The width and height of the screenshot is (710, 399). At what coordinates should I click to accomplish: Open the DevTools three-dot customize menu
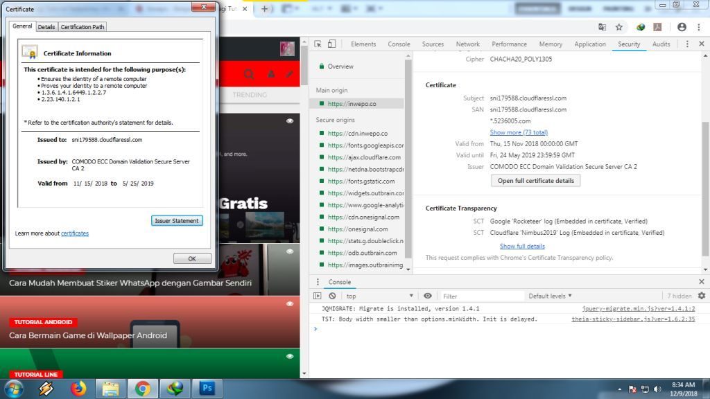[x=688, y=44]
